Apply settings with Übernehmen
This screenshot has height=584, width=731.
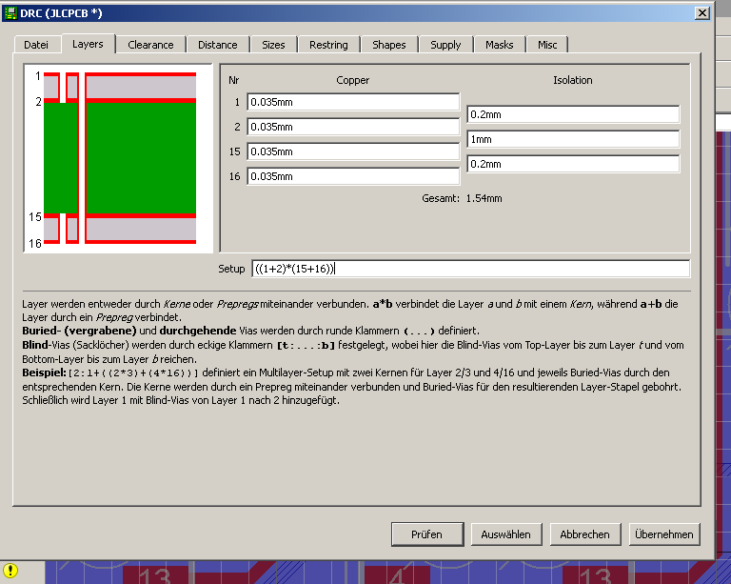[664, 534]
